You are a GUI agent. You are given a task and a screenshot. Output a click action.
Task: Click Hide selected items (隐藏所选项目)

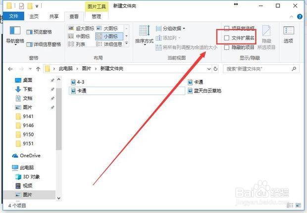coord(266,37)
